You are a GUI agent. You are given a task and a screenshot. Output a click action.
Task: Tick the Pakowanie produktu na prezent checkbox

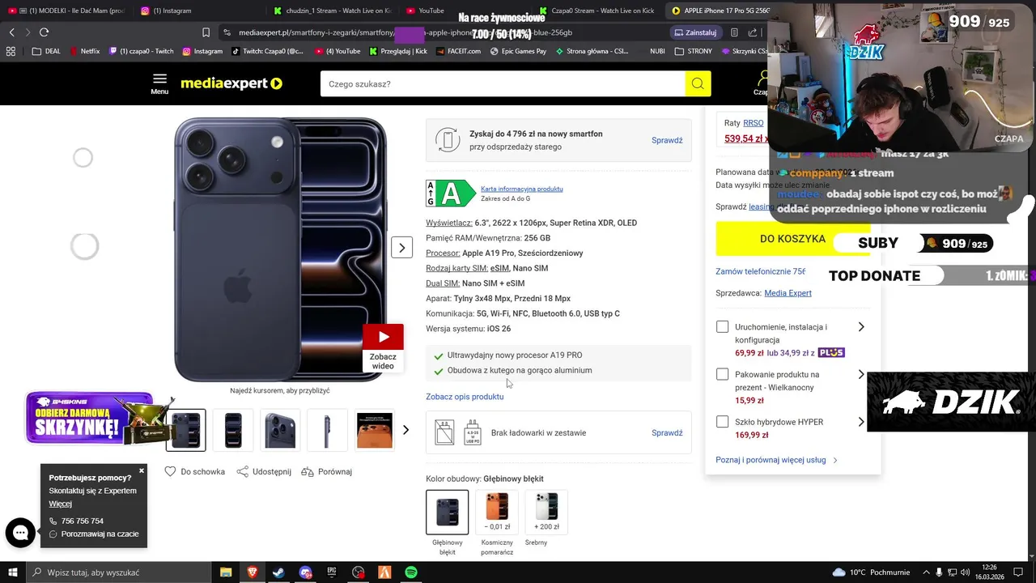(722, 374)
